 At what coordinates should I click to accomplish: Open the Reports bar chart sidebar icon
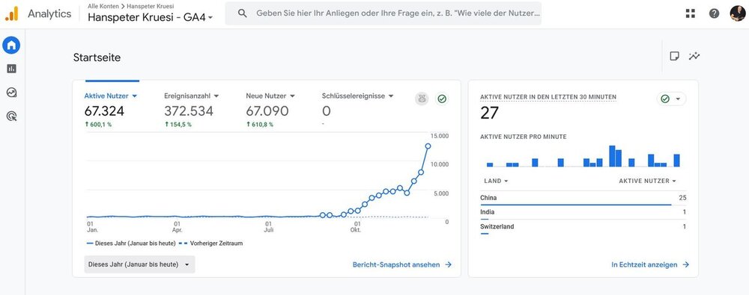pos(11,69)
